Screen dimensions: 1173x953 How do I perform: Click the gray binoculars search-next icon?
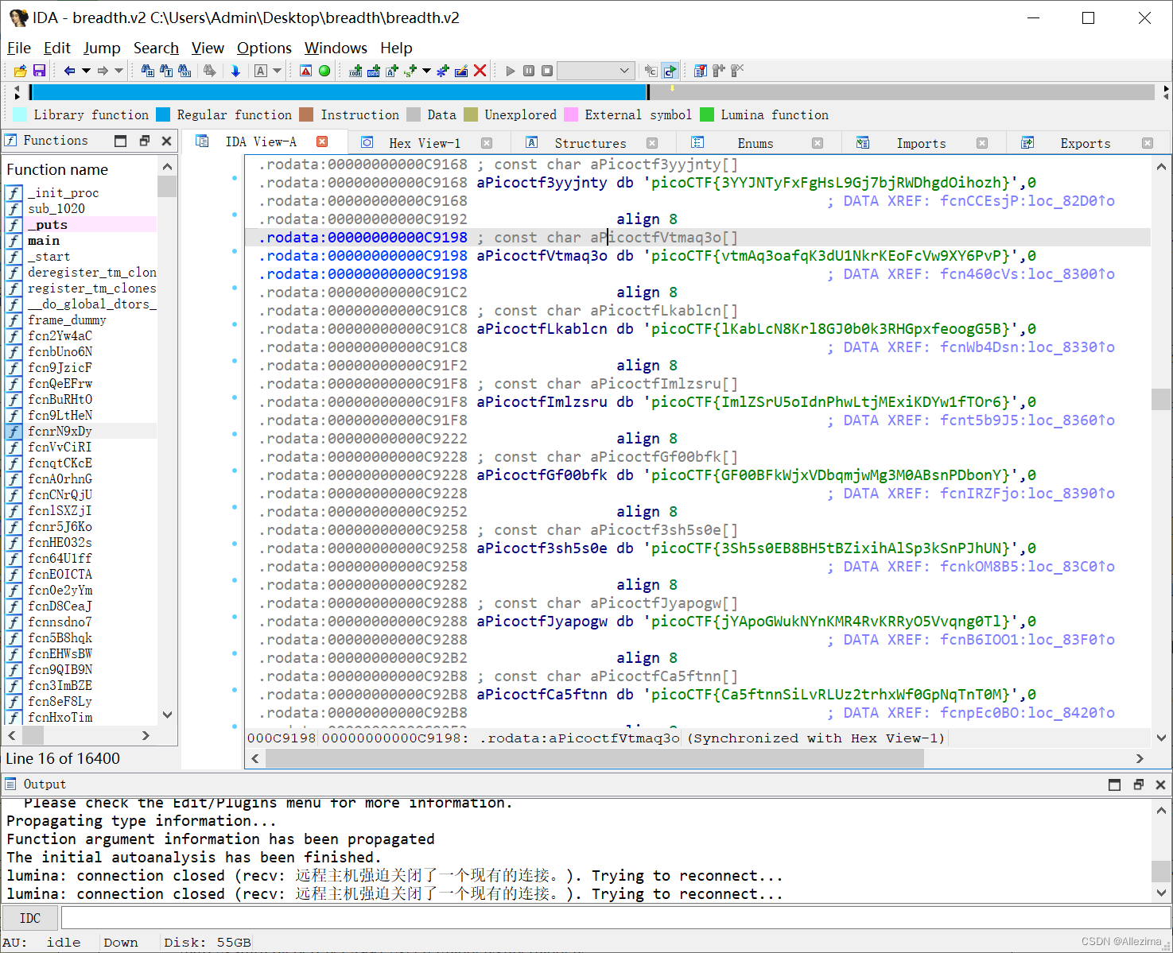209,71
